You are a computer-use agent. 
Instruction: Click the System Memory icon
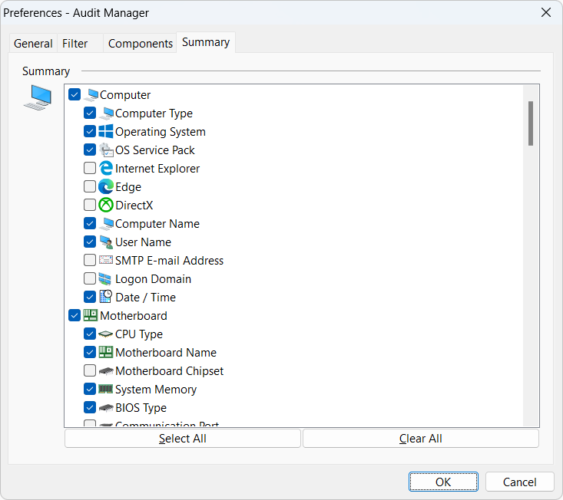point(106,390)
